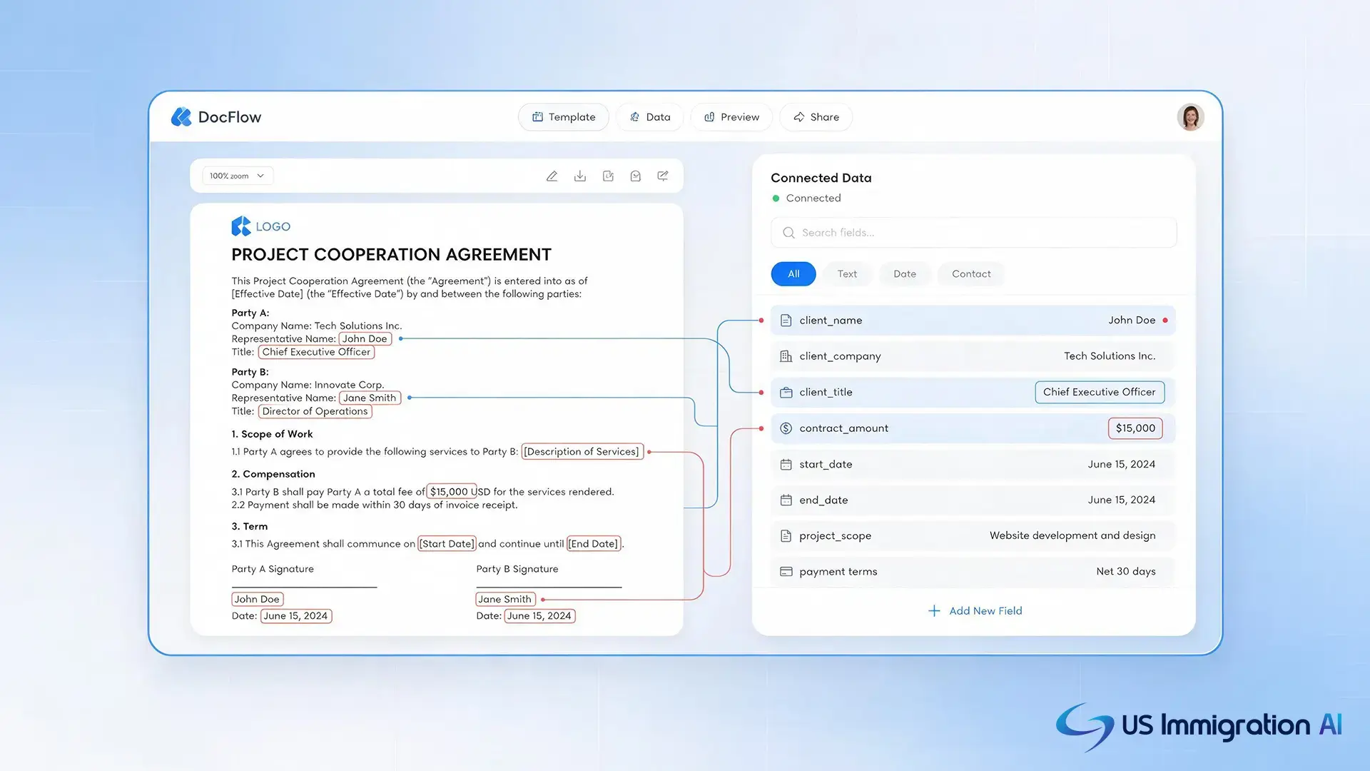1370x771 pixels.
Task: Click the pencil edit icon in document toolbar
Action: [552, 176]
